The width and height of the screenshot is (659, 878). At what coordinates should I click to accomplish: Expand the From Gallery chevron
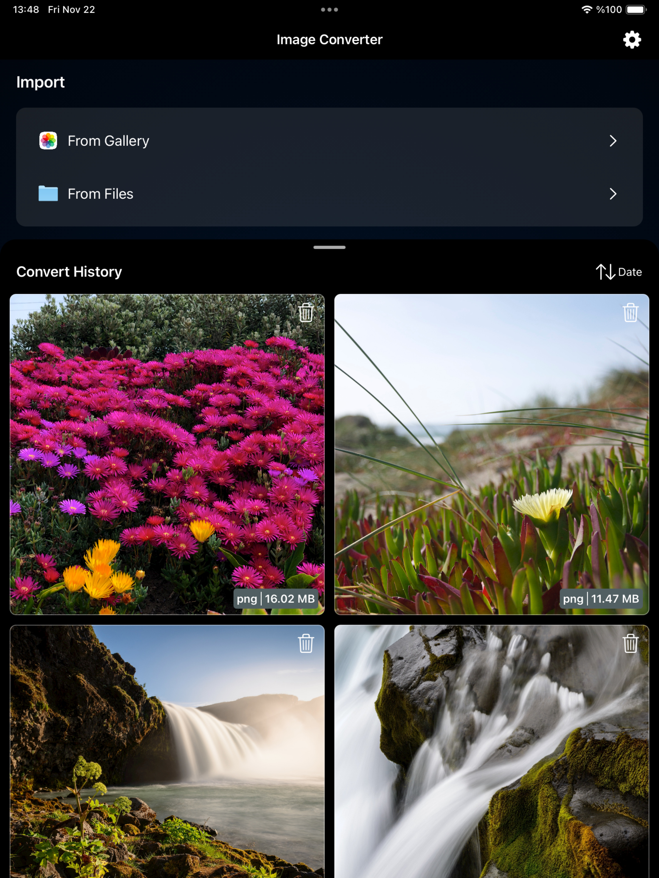click(x=613, y=140)
